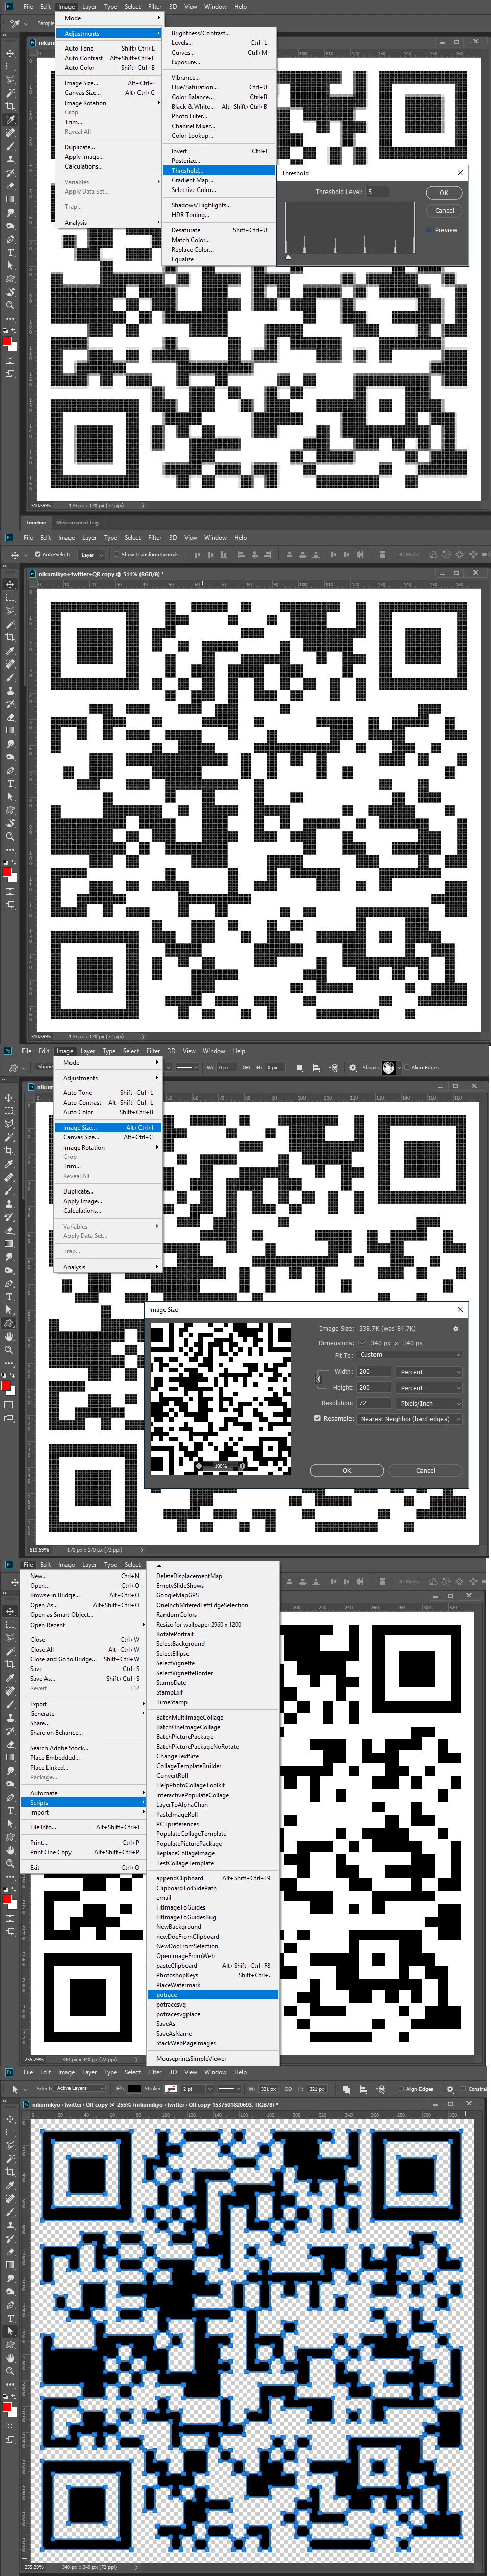
Task: Uncheck Resample in the Image Size dialog
Action: coord(317,1418)
